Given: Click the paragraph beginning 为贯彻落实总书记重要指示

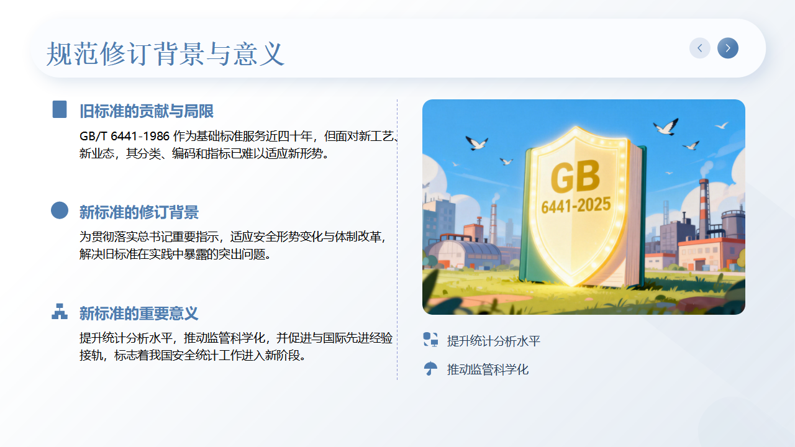Looking at the screenshot, I should (234, 245).
